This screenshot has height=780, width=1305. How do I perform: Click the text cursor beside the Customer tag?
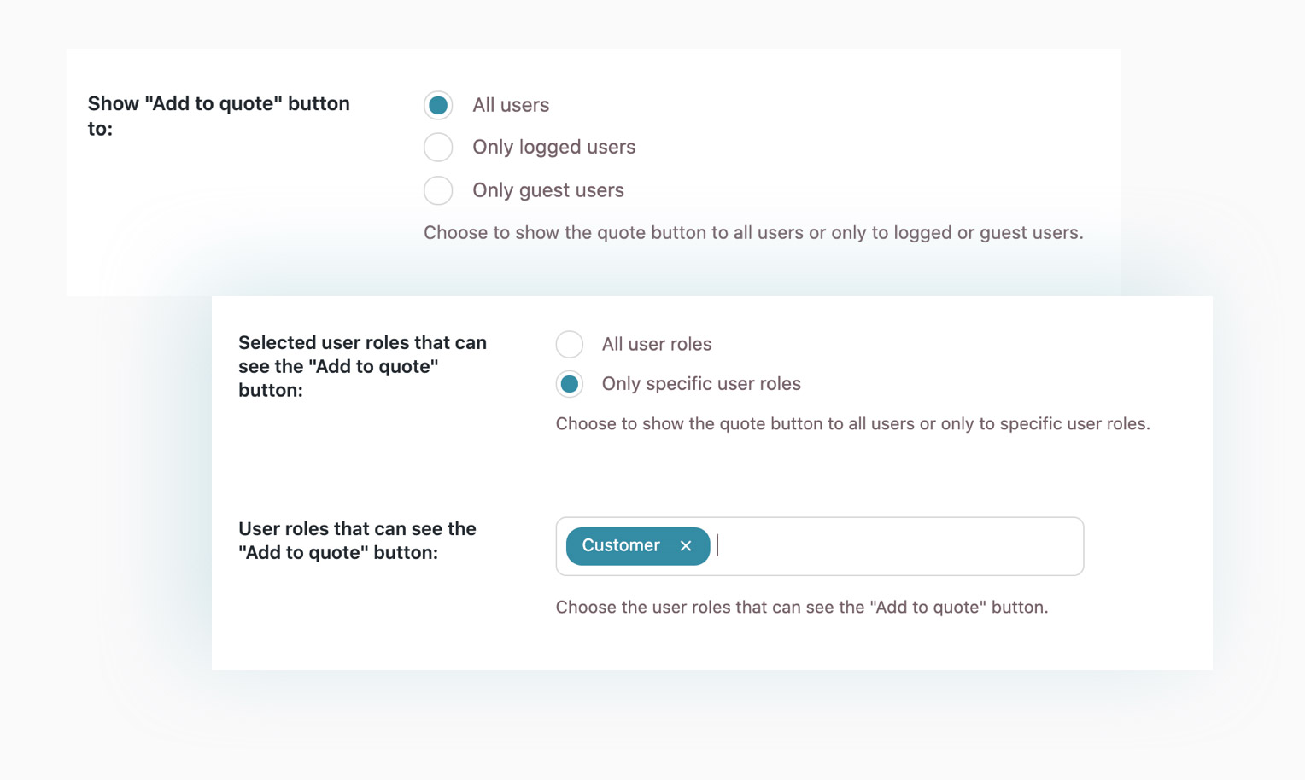point(718,546)
